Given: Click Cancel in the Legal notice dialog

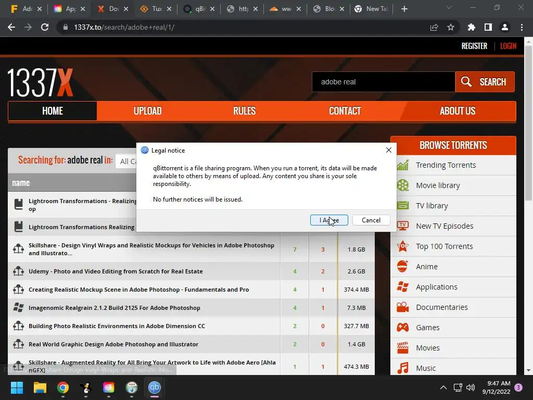Looking at the screenshot, I should [x=371, y=220].
